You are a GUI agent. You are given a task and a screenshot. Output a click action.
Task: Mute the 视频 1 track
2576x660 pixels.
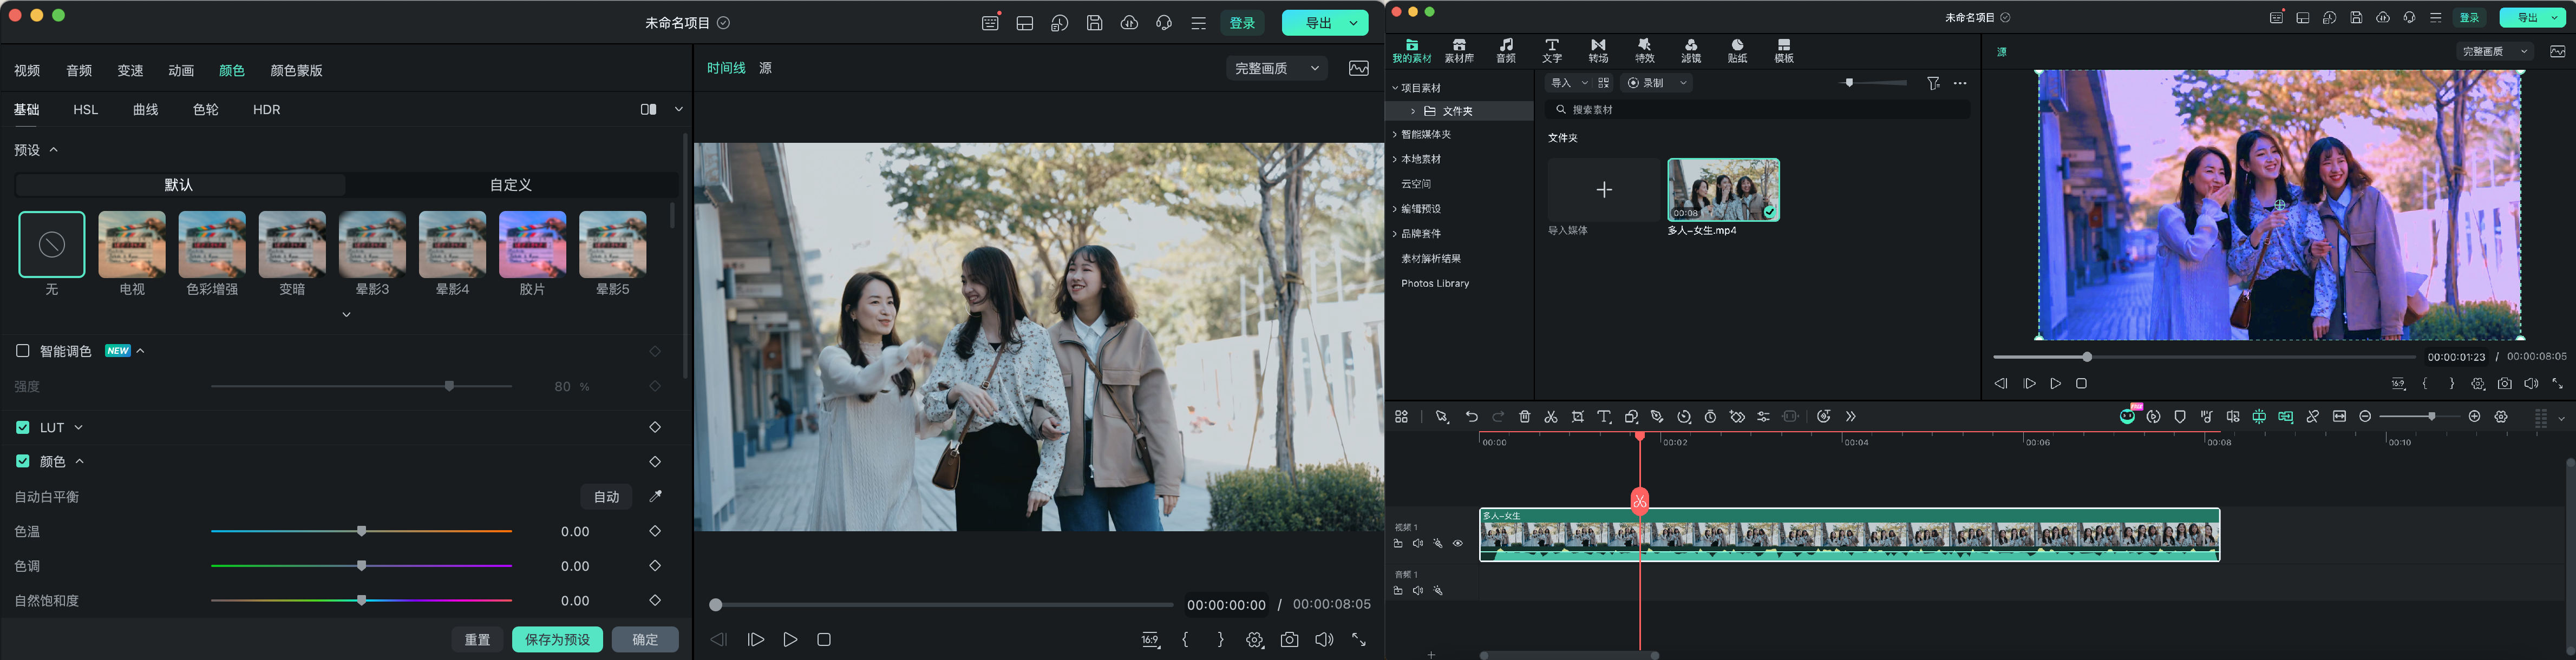pyautogui.click(x=1418, y=544)
